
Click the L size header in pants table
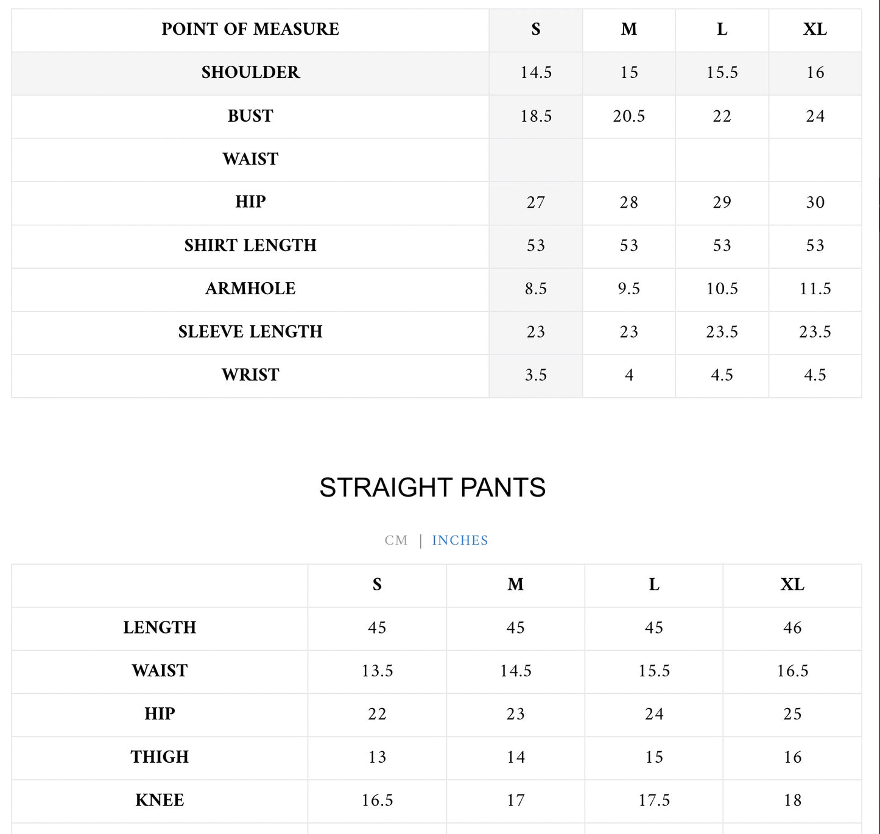[x=654, y=585]
